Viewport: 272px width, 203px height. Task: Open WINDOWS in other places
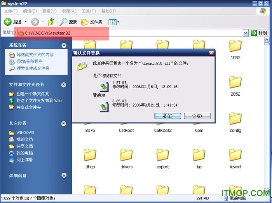coord(25,133)
